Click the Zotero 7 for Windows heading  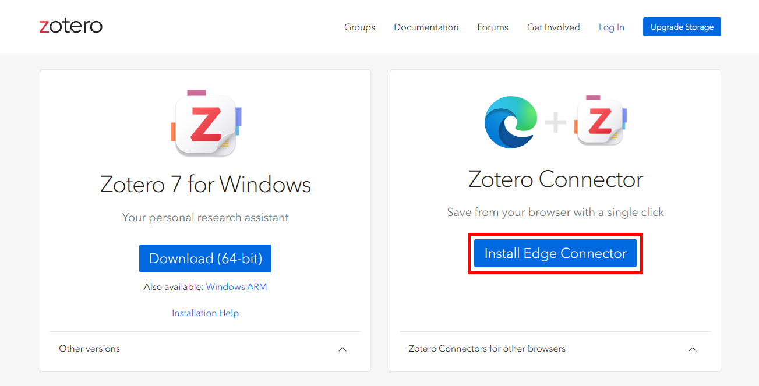[x=206, y=185]
